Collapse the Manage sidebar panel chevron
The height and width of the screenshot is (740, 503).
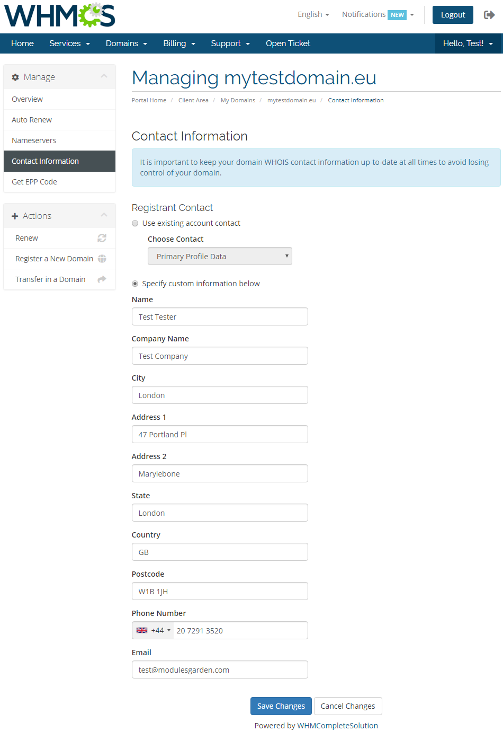tap(104, 76)
